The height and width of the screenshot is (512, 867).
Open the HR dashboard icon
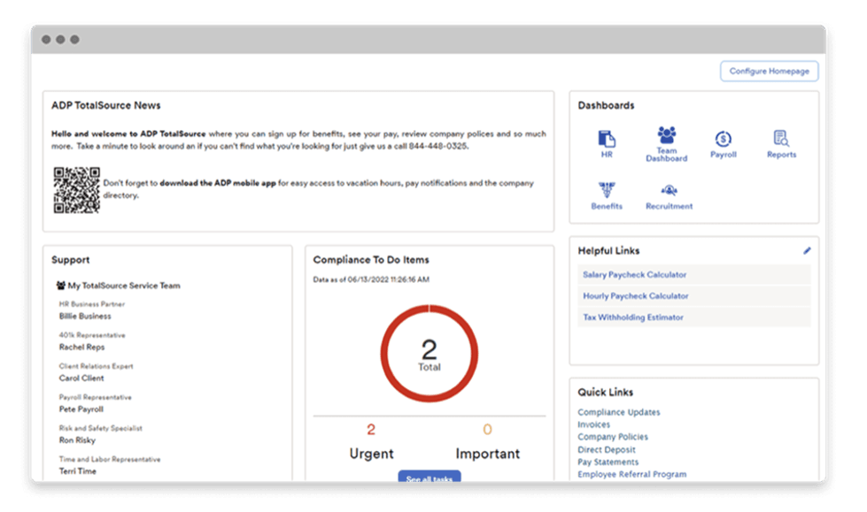(606, 140)
